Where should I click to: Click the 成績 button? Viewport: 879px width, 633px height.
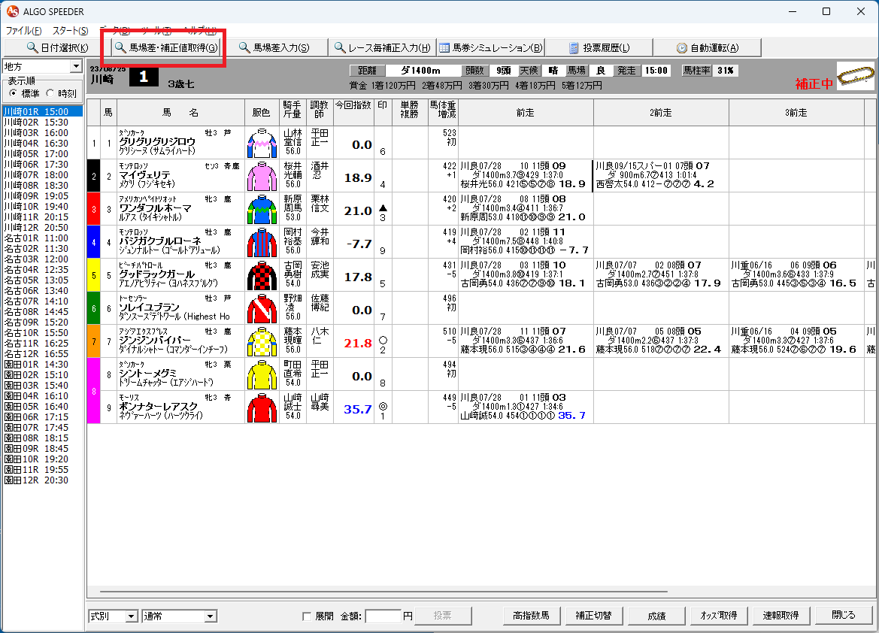coord(656,615)
